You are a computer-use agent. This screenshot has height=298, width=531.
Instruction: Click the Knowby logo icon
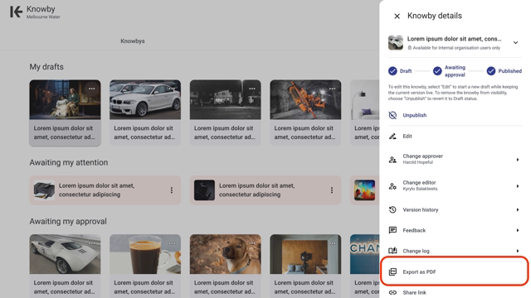pos(16,12)
